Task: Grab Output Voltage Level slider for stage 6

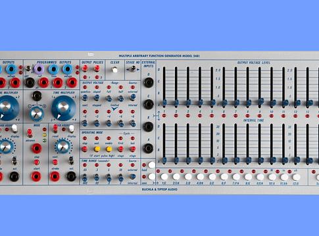Action: pyautogui.click(x=224, y=102)
